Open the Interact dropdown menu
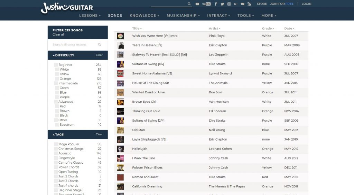Viewport: 354px width, 195px height. pos(218,16)
